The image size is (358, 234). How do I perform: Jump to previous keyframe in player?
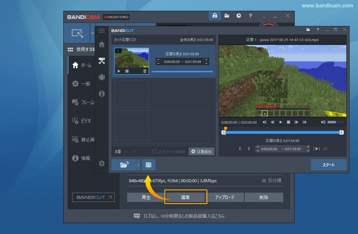click(x=264, y=122)
